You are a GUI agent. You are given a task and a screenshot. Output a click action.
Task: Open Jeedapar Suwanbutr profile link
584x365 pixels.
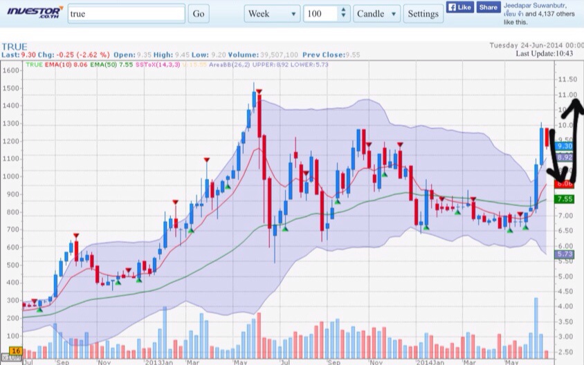coord(535,6)
